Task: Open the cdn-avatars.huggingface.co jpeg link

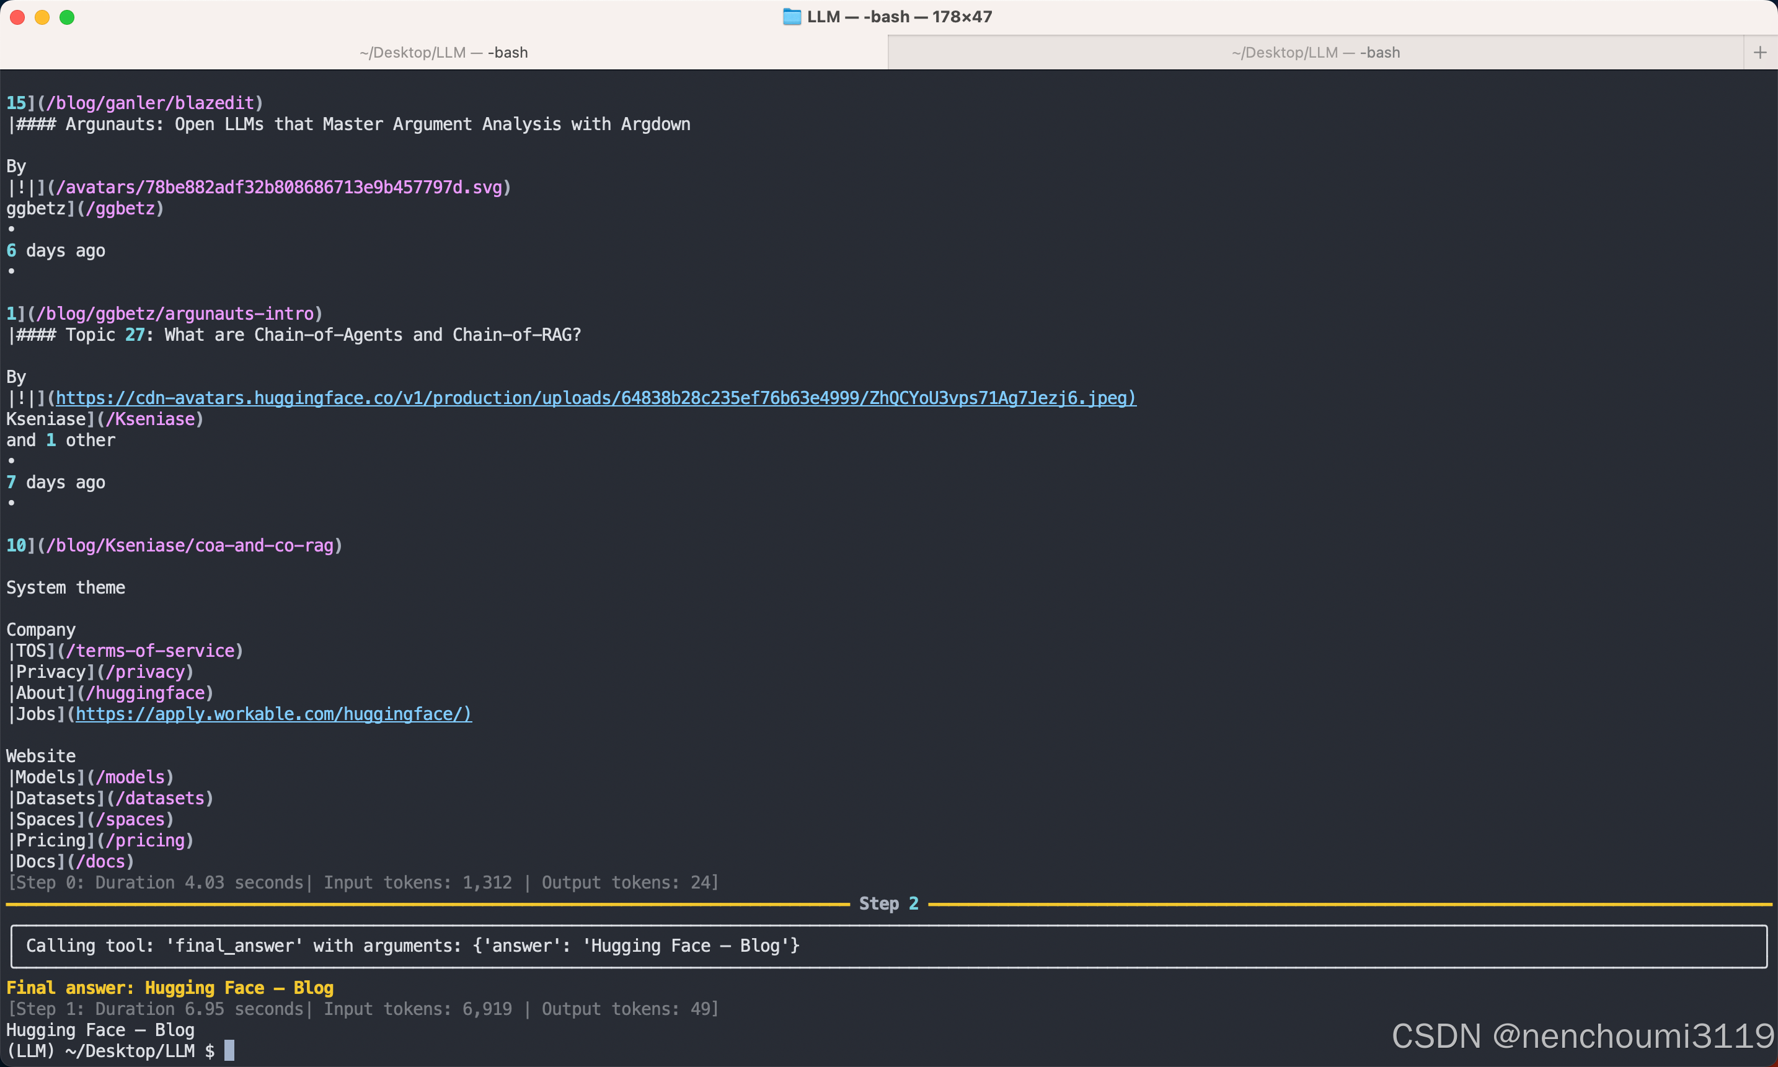Action: (596, 398)
